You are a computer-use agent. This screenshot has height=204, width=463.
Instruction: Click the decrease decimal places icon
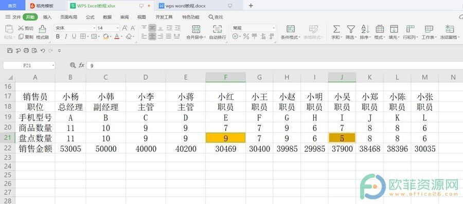(x=271, y=37)
